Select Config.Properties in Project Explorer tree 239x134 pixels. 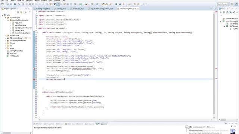16,51
